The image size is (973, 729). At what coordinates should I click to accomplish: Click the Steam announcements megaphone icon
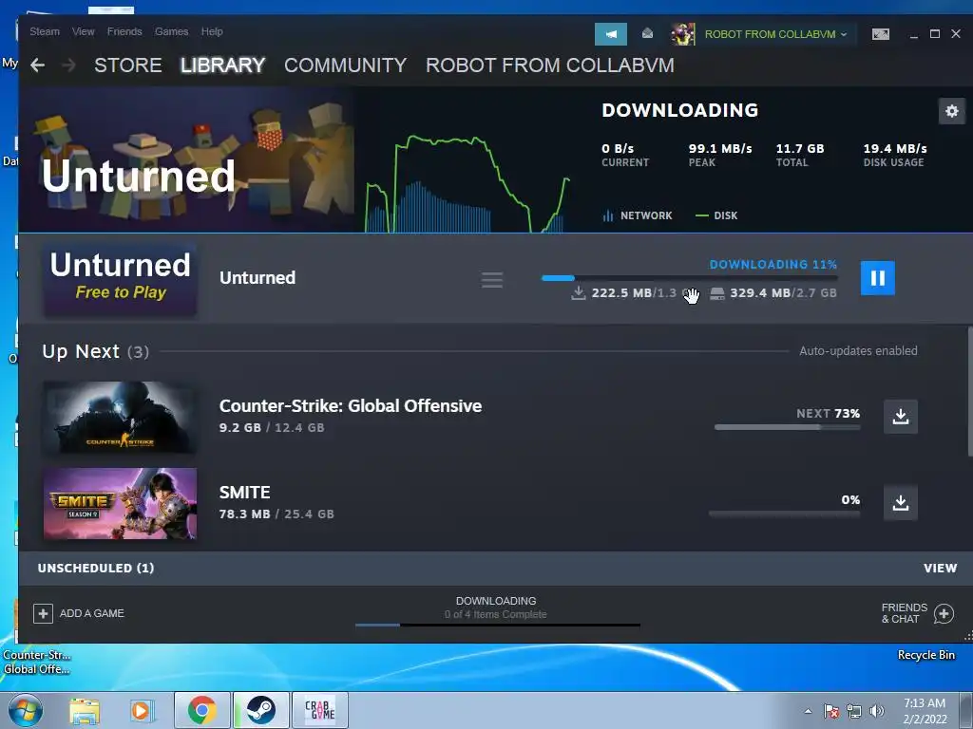pos(611,34)
